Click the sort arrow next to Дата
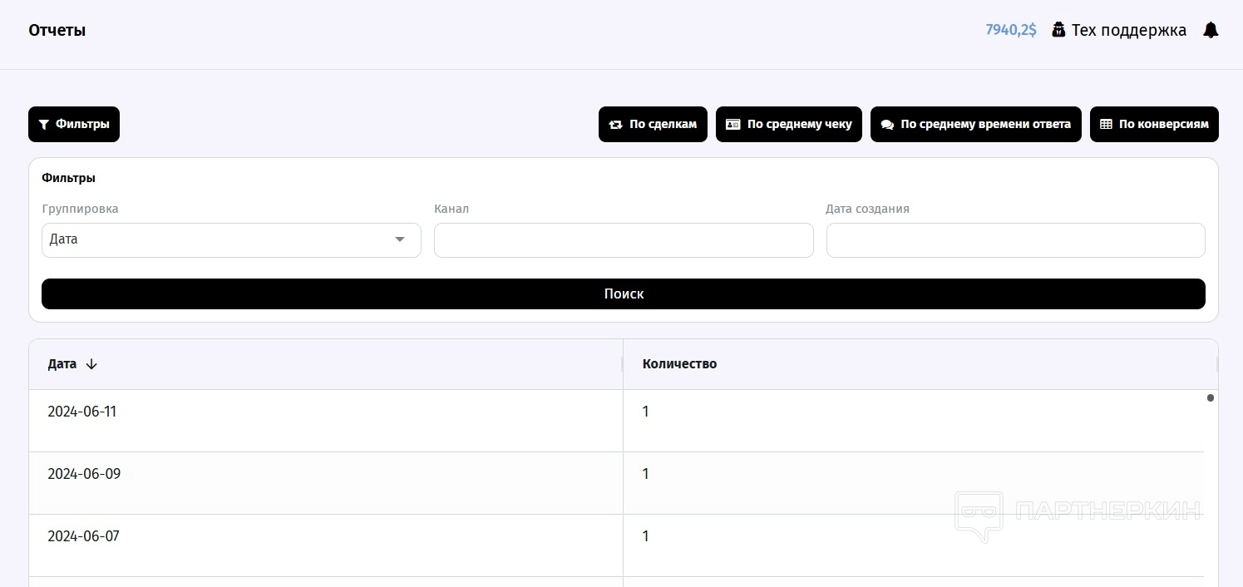1243x587 pixels. [x=91, y=364]
